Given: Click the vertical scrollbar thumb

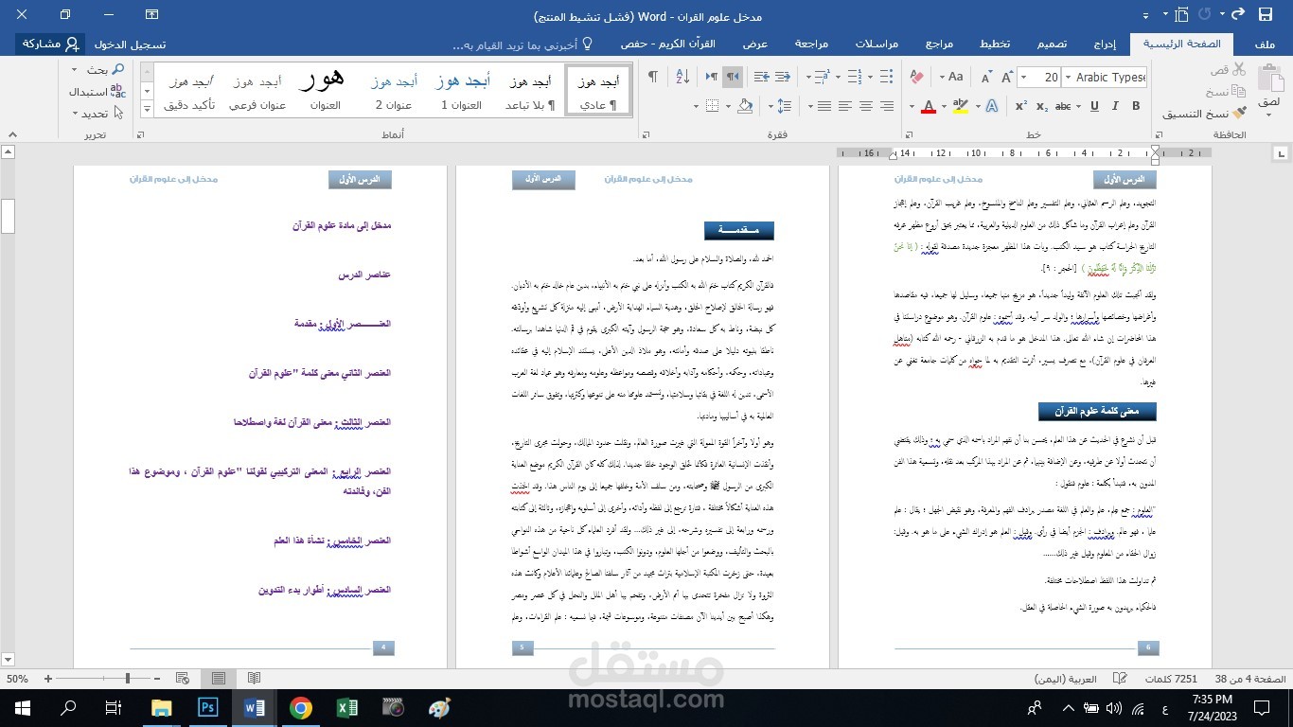Looking at the screenshot, I should click(x=8, y=216).
